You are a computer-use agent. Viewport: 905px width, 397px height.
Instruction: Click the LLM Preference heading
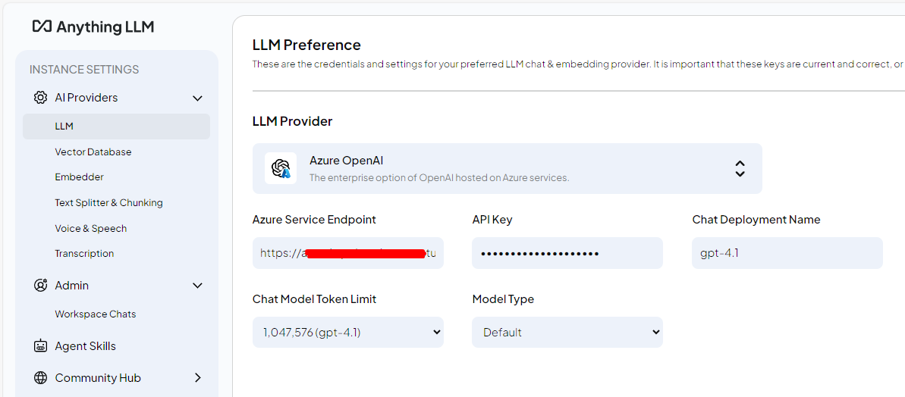pyautogui.click(x=306, y=45)
